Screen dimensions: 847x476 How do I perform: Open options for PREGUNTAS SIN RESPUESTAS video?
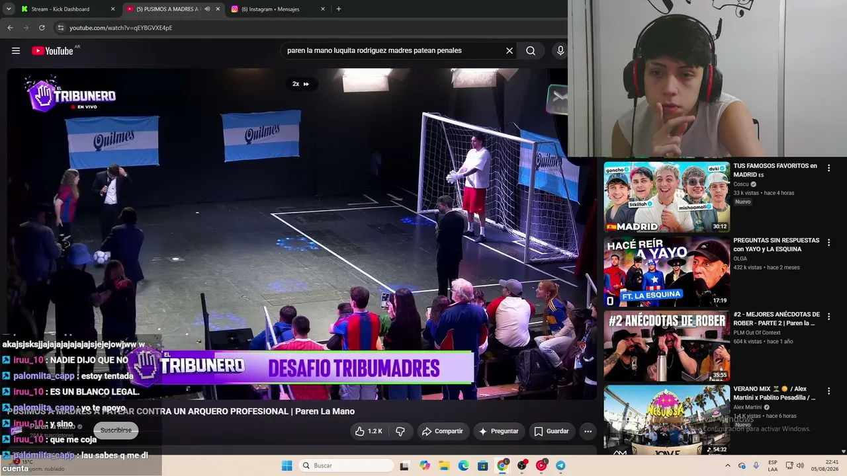click(x=828, y=243)
